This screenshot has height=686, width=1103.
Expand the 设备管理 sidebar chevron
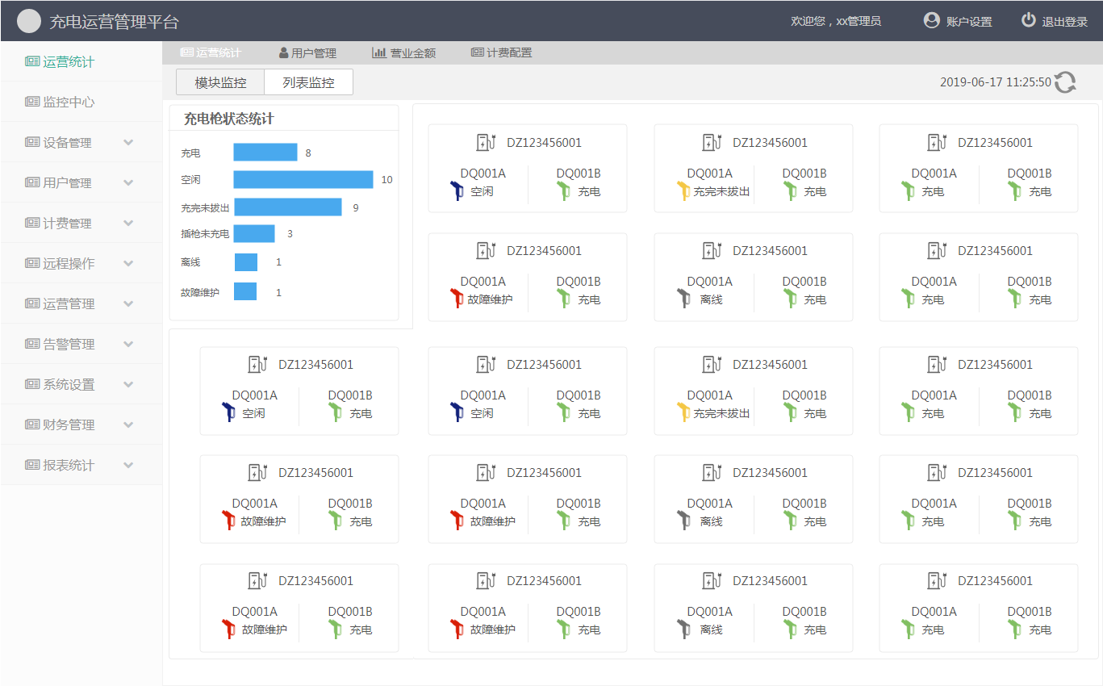pos(128,142)
